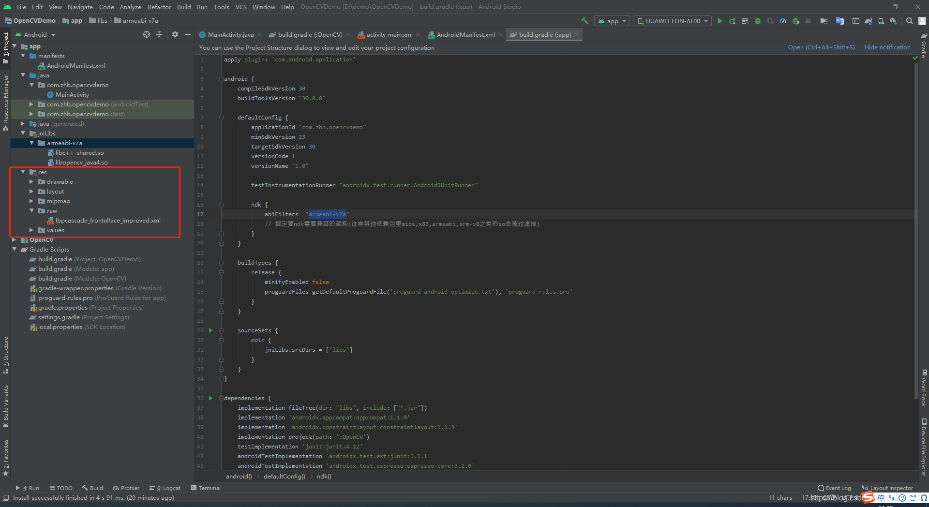Click Attach Debugger to Android Process icon
This screenshot has width=929, height=507.
pyautogui.click(x=795, y=21)
